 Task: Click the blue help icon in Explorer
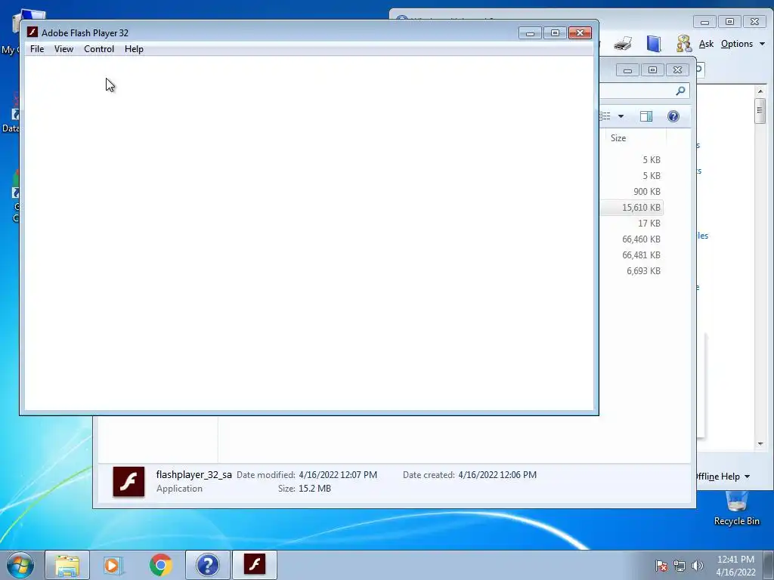pyautogui.click(x=673, y=116)
